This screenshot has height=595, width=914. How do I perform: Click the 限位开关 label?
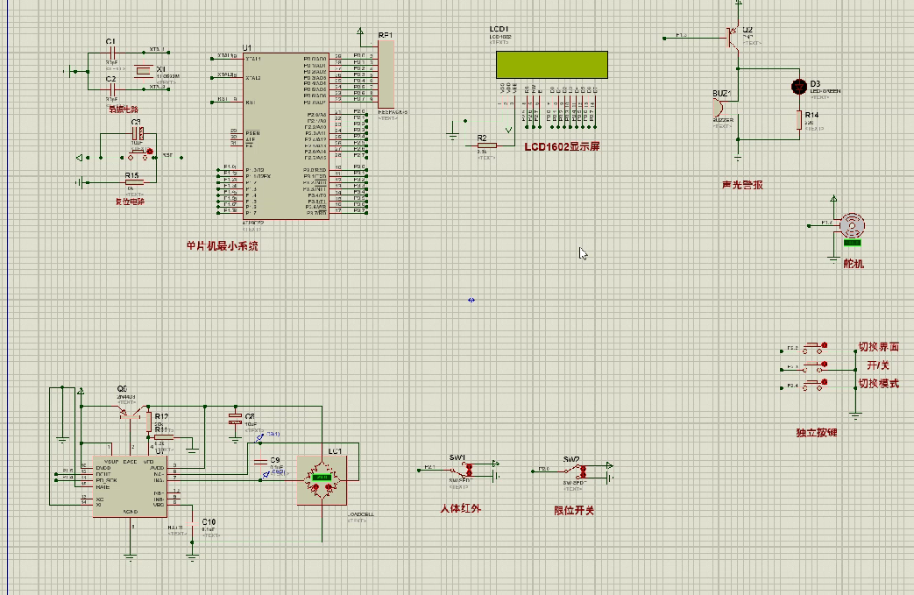(574, 511)
